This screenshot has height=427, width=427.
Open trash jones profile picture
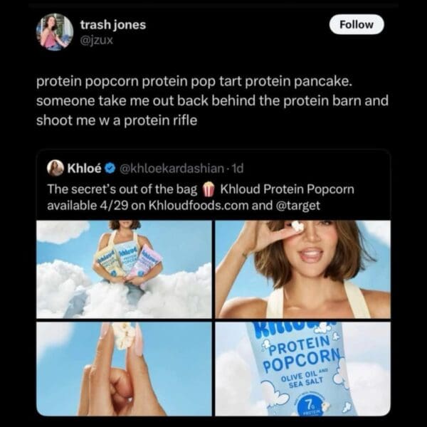(x=55, y=32)
